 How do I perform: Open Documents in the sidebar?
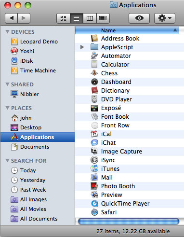tap(38, 147)
